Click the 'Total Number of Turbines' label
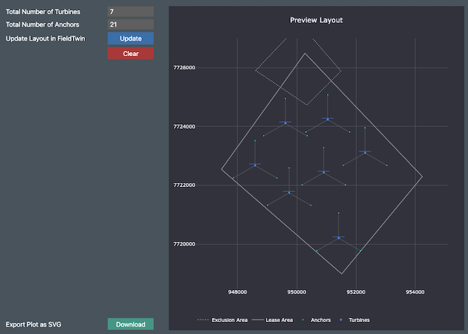Viewport: 468px width, 334px height. pos(43,11)
